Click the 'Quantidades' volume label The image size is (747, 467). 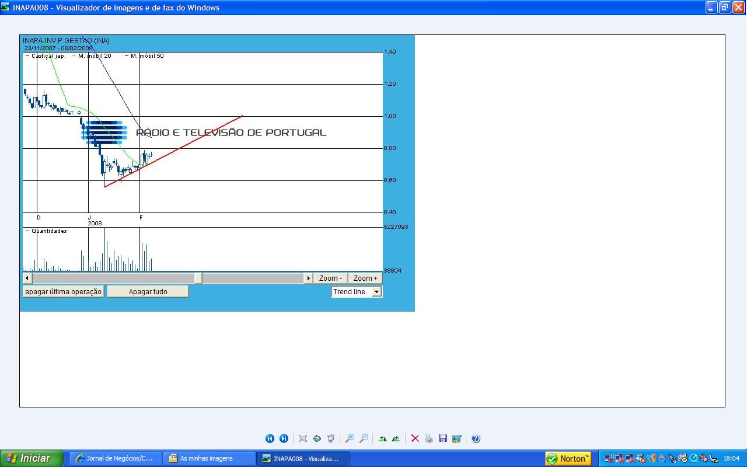coord(49,231)
